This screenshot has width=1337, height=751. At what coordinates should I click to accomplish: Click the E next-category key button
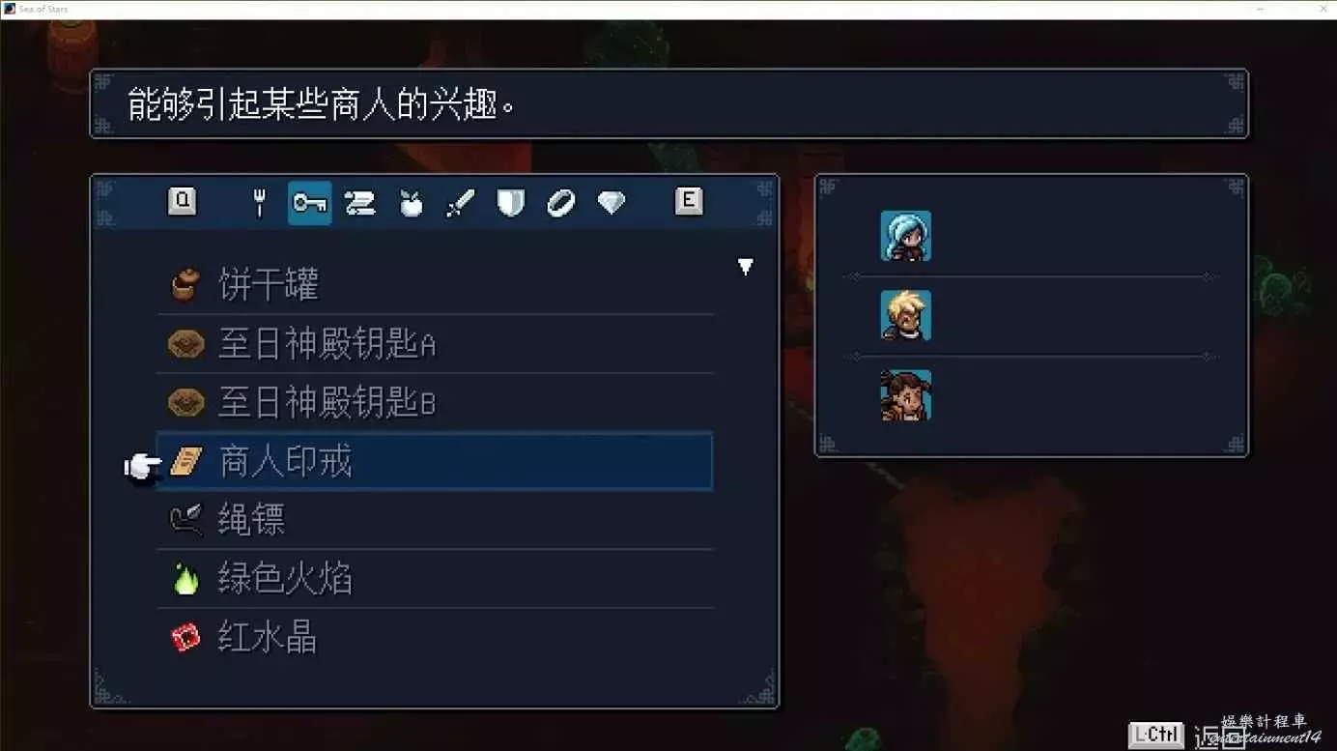688,201
